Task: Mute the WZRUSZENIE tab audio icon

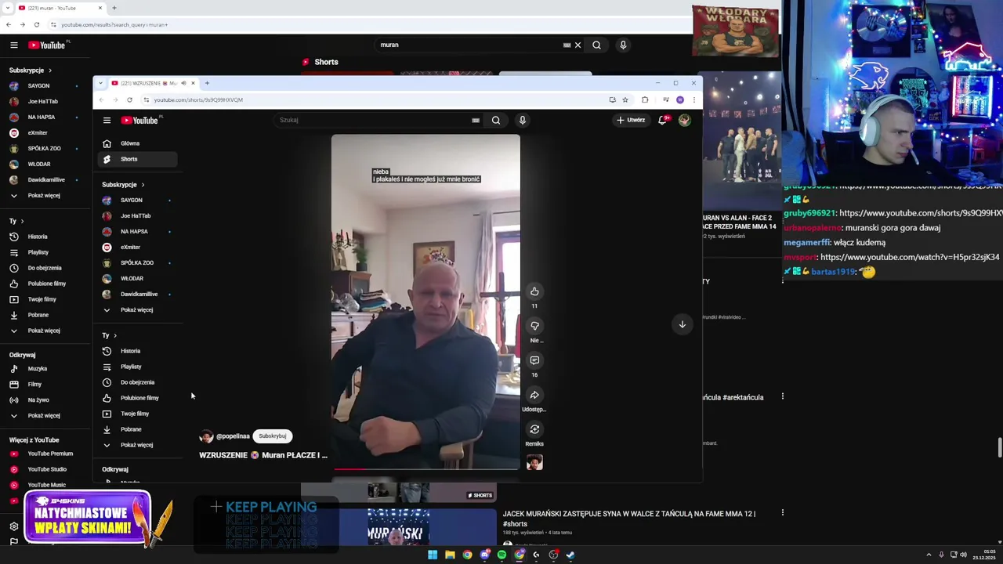Action: 183,83
